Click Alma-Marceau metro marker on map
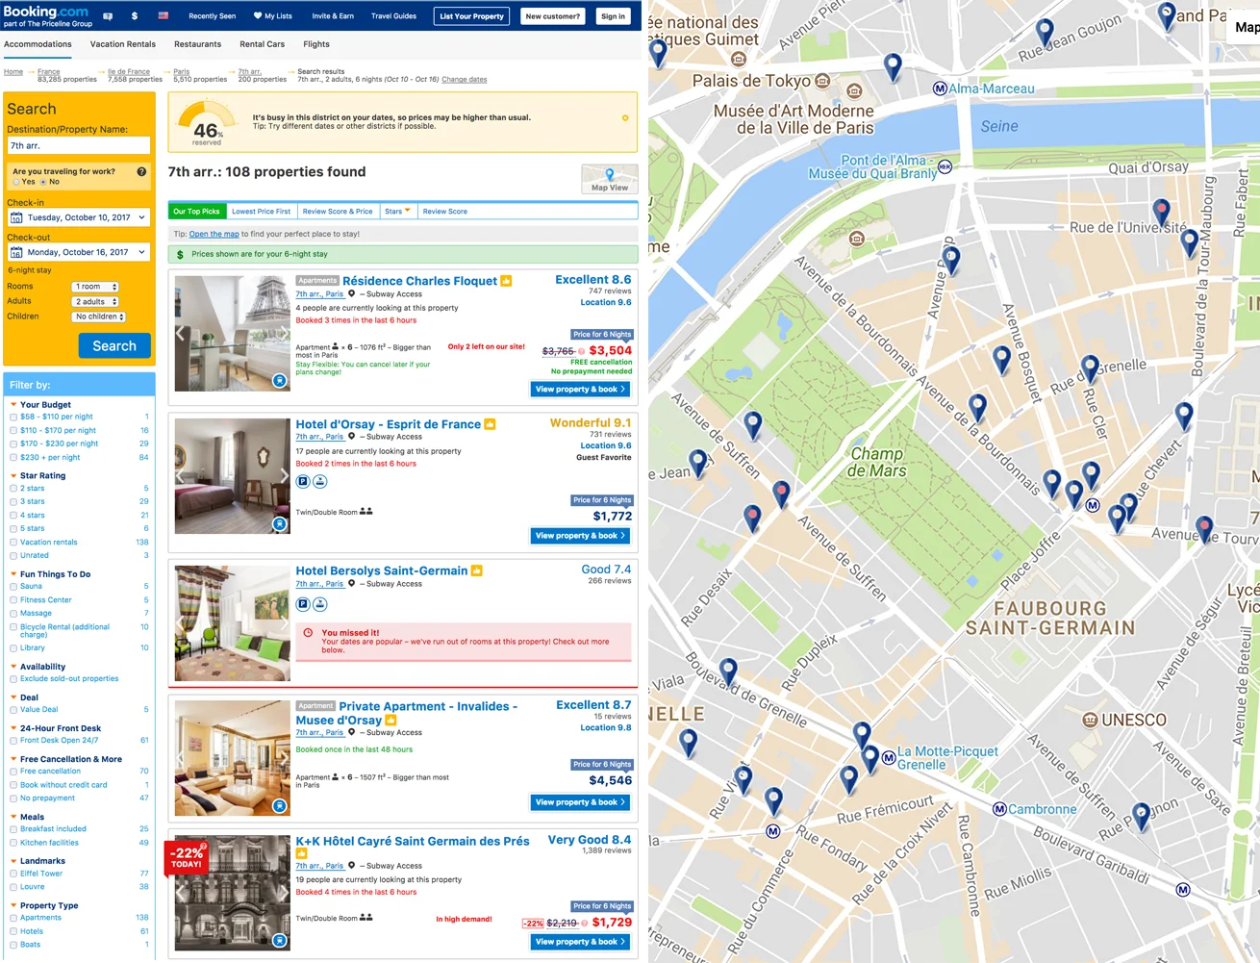Viewport: 1260px width, 963px height. point(940,89)
